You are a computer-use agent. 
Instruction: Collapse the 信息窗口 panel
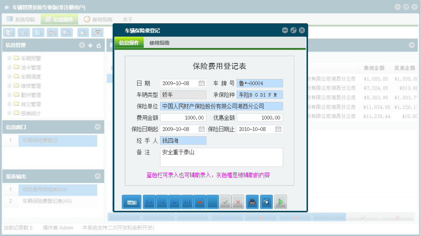[x=98, y=127]
